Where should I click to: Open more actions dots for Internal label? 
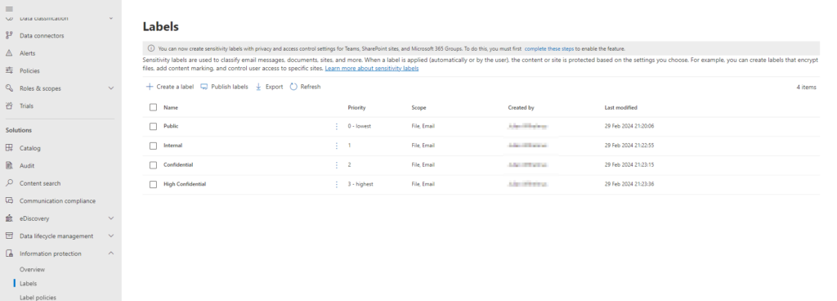pyautogui.click(x=336, y=146)
